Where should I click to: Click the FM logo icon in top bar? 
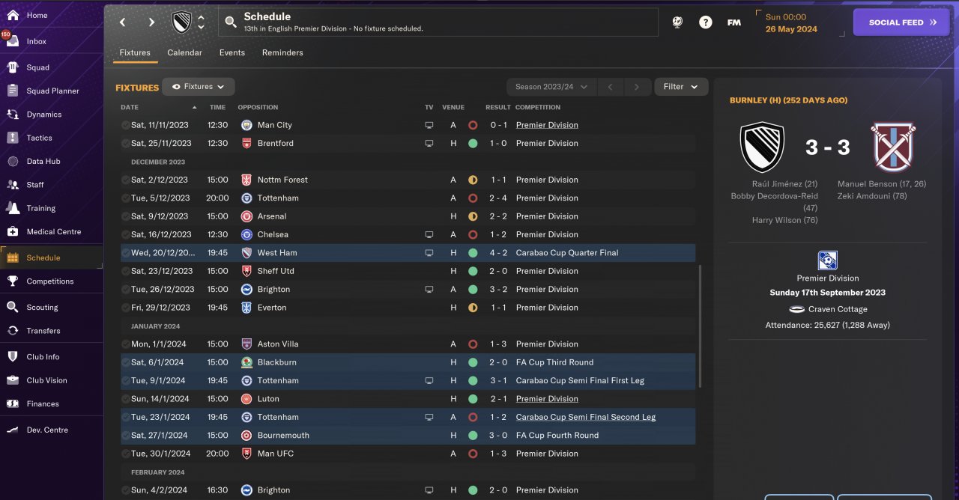[x=734, y=22]
